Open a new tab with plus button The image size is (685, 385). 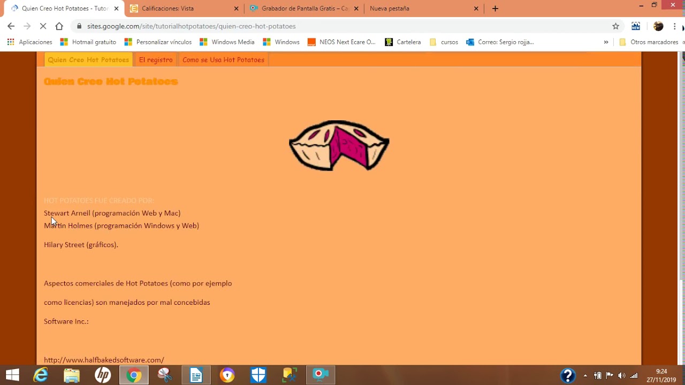[x=495, y=9]
